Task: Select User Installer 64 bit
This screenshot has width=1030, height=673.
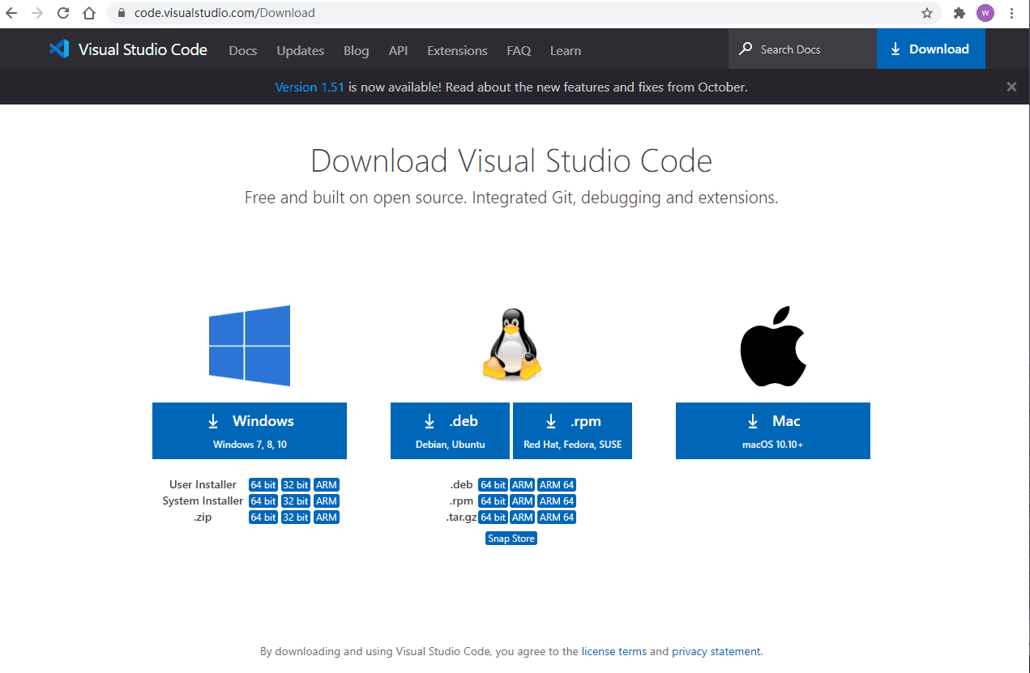Action: (263, 485)
